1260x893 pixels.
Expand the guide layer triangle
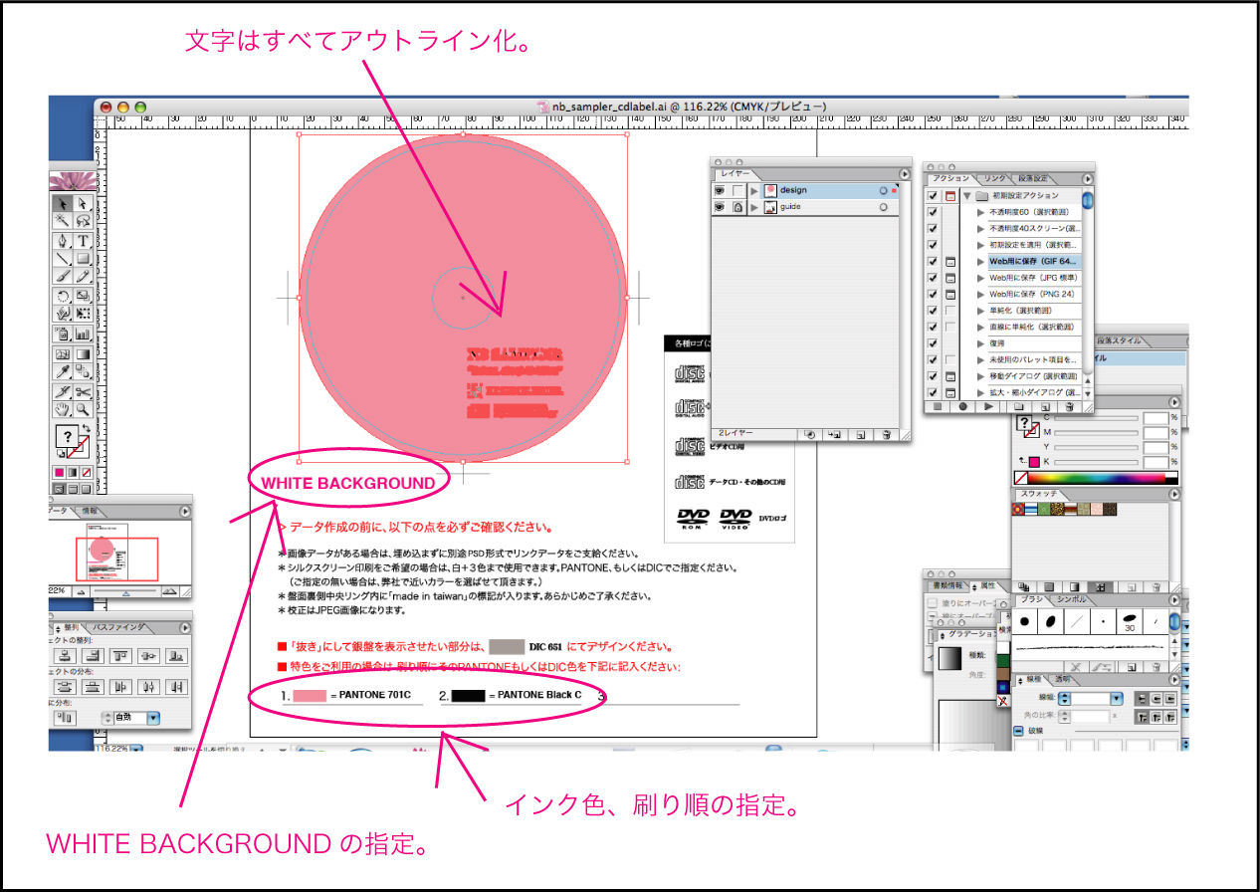click(753, 207)
